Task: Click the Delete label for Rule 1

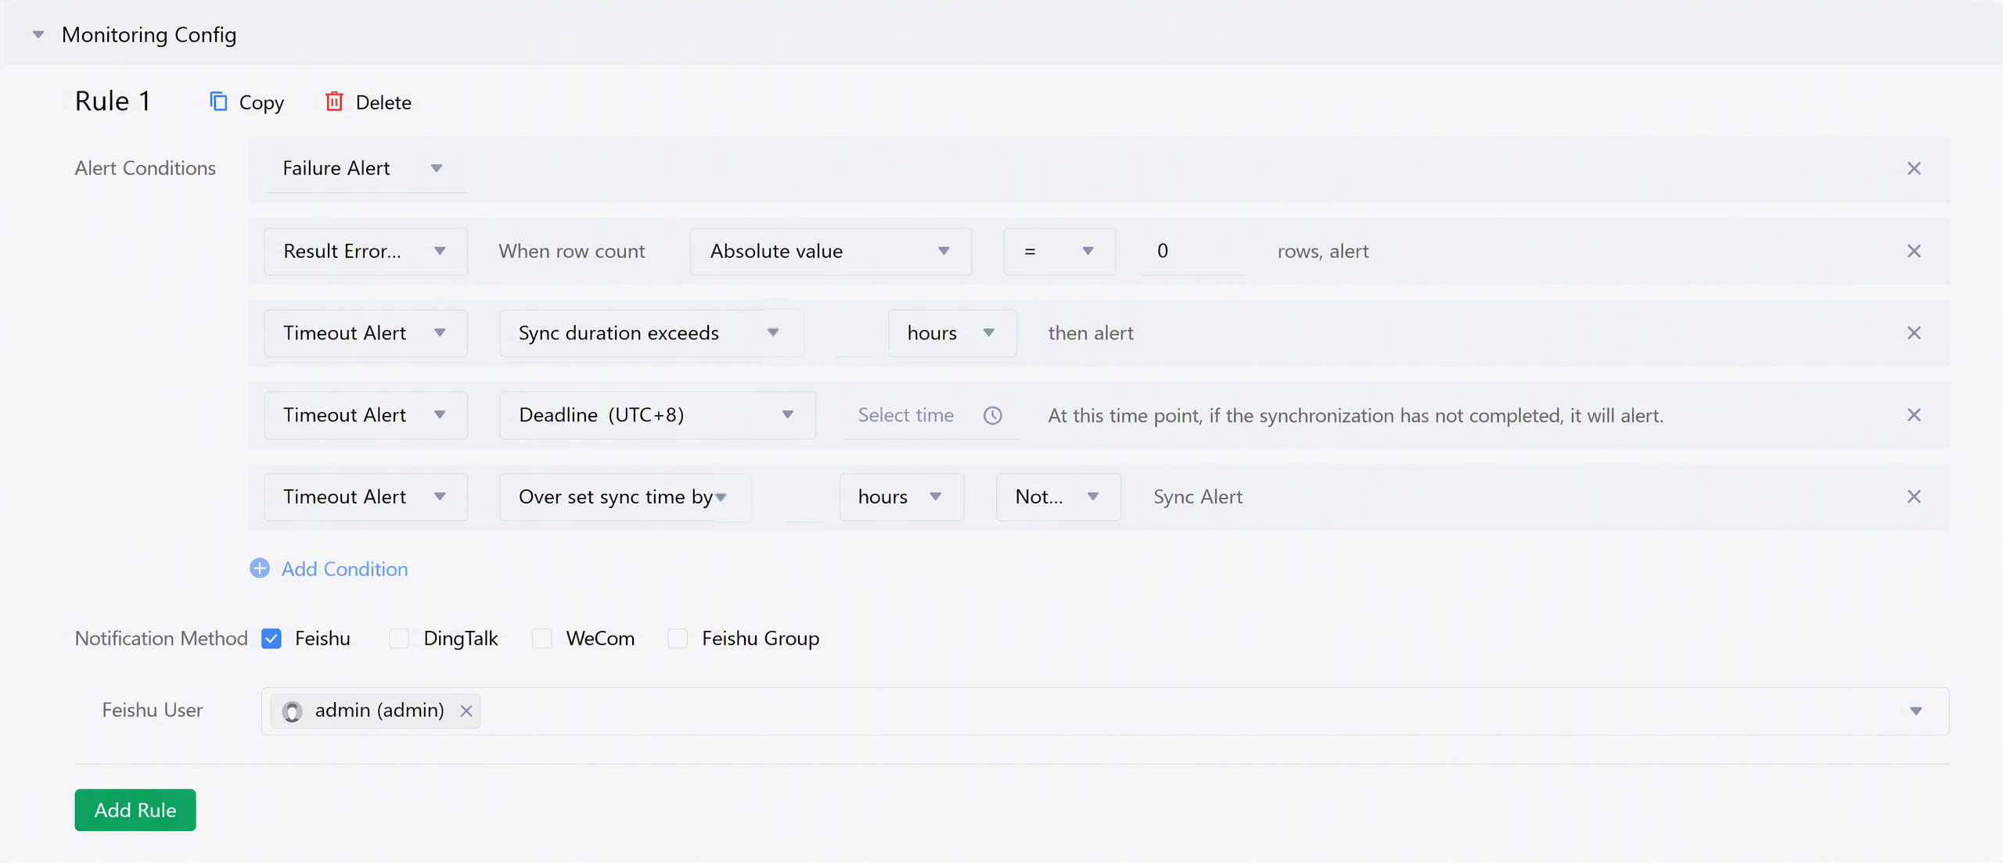Action: [383, 102]
